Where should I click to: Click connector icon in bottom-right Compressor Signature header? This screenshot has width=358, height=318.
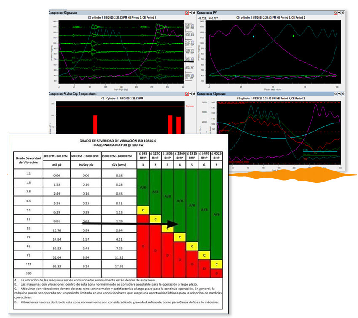click(340, 94)
